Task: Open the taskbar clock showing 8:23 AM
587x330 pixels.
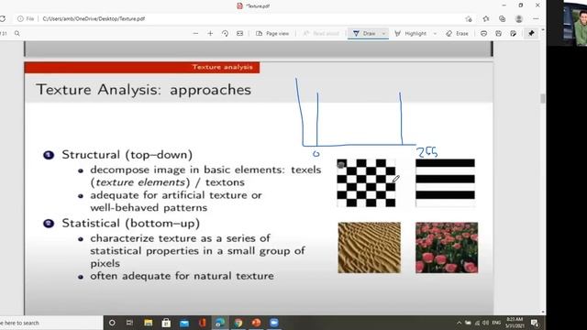Action: [515, 323]
